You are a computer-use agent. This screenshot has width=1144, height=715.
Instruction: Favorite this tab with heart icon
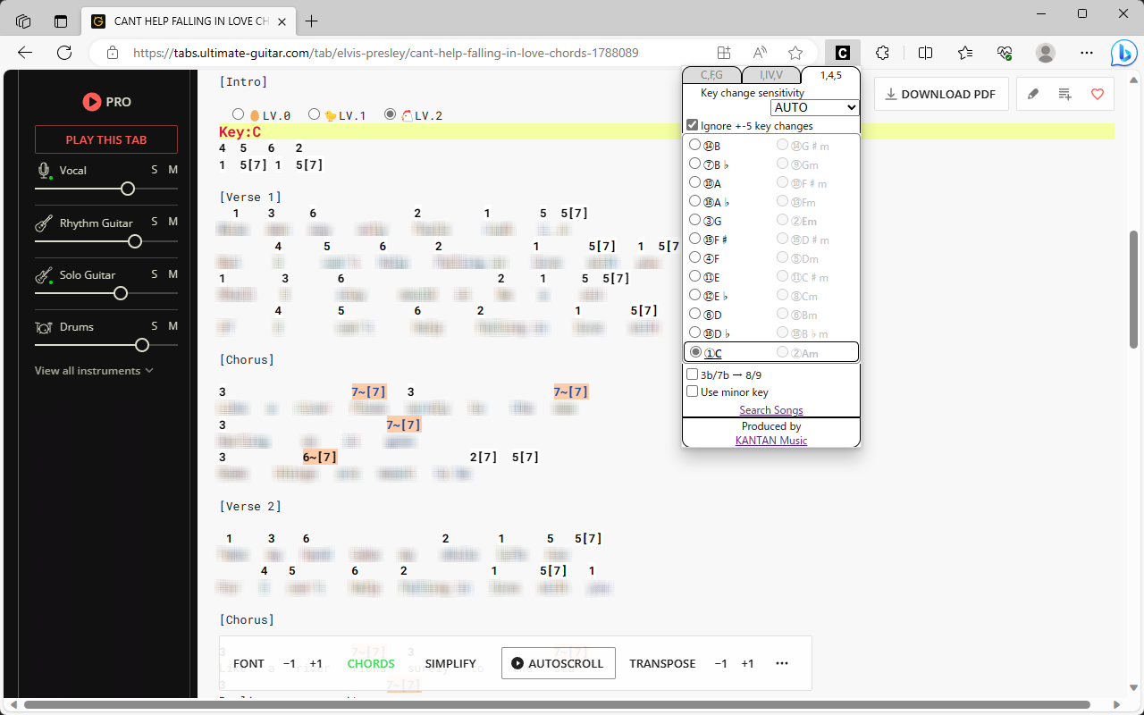1098,94
